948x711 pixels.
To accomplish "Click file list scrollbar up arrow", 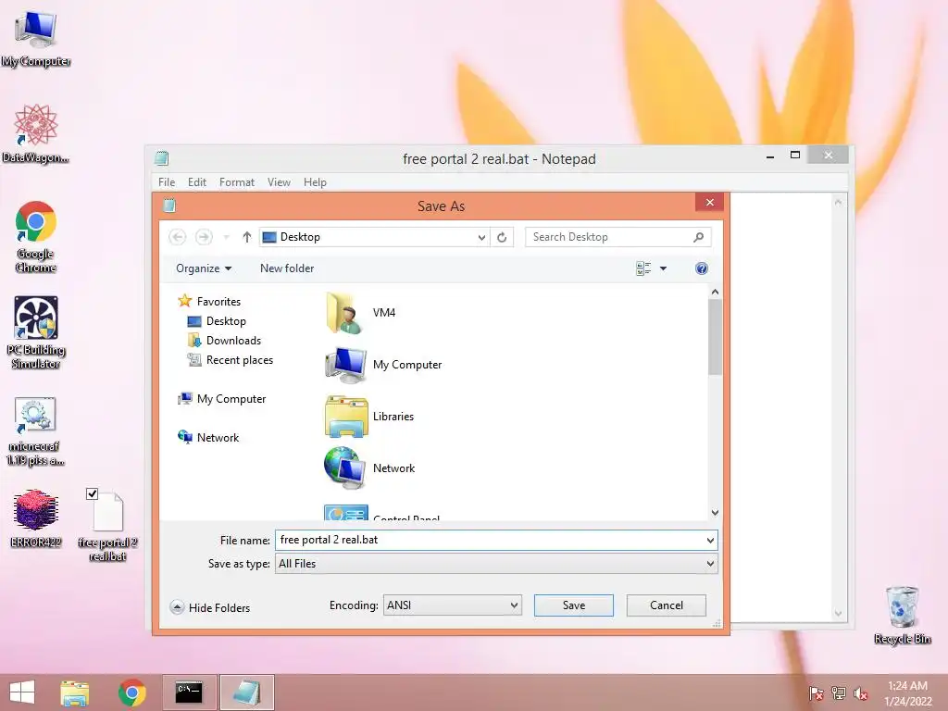I will pos(716,292).
